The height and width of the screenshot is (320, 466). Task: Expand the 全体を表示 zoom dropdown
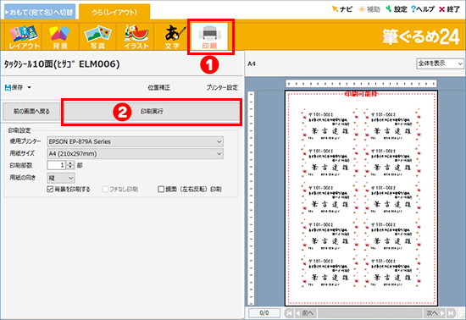440,63
